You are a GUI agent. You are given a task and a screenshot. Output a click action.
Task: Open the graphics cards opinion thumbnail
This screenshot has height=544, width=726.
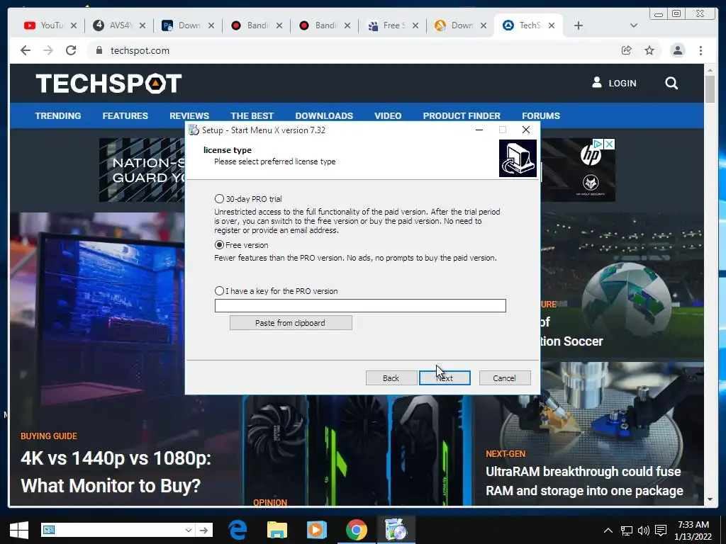[x=357, y=450]
